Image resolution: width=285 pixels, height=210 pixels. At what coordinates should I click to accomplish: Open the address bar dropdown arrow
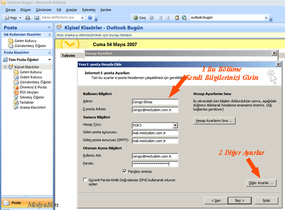click(266, 18)
